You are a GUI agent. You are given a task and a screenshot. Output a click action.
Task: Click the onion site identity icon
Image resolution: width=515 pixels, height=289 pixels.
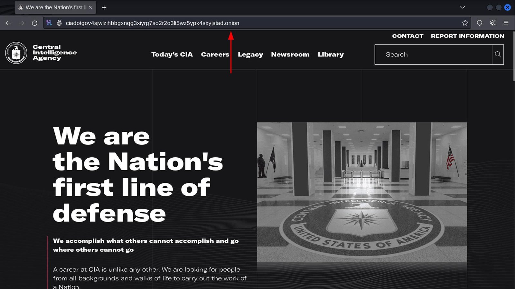59,23
